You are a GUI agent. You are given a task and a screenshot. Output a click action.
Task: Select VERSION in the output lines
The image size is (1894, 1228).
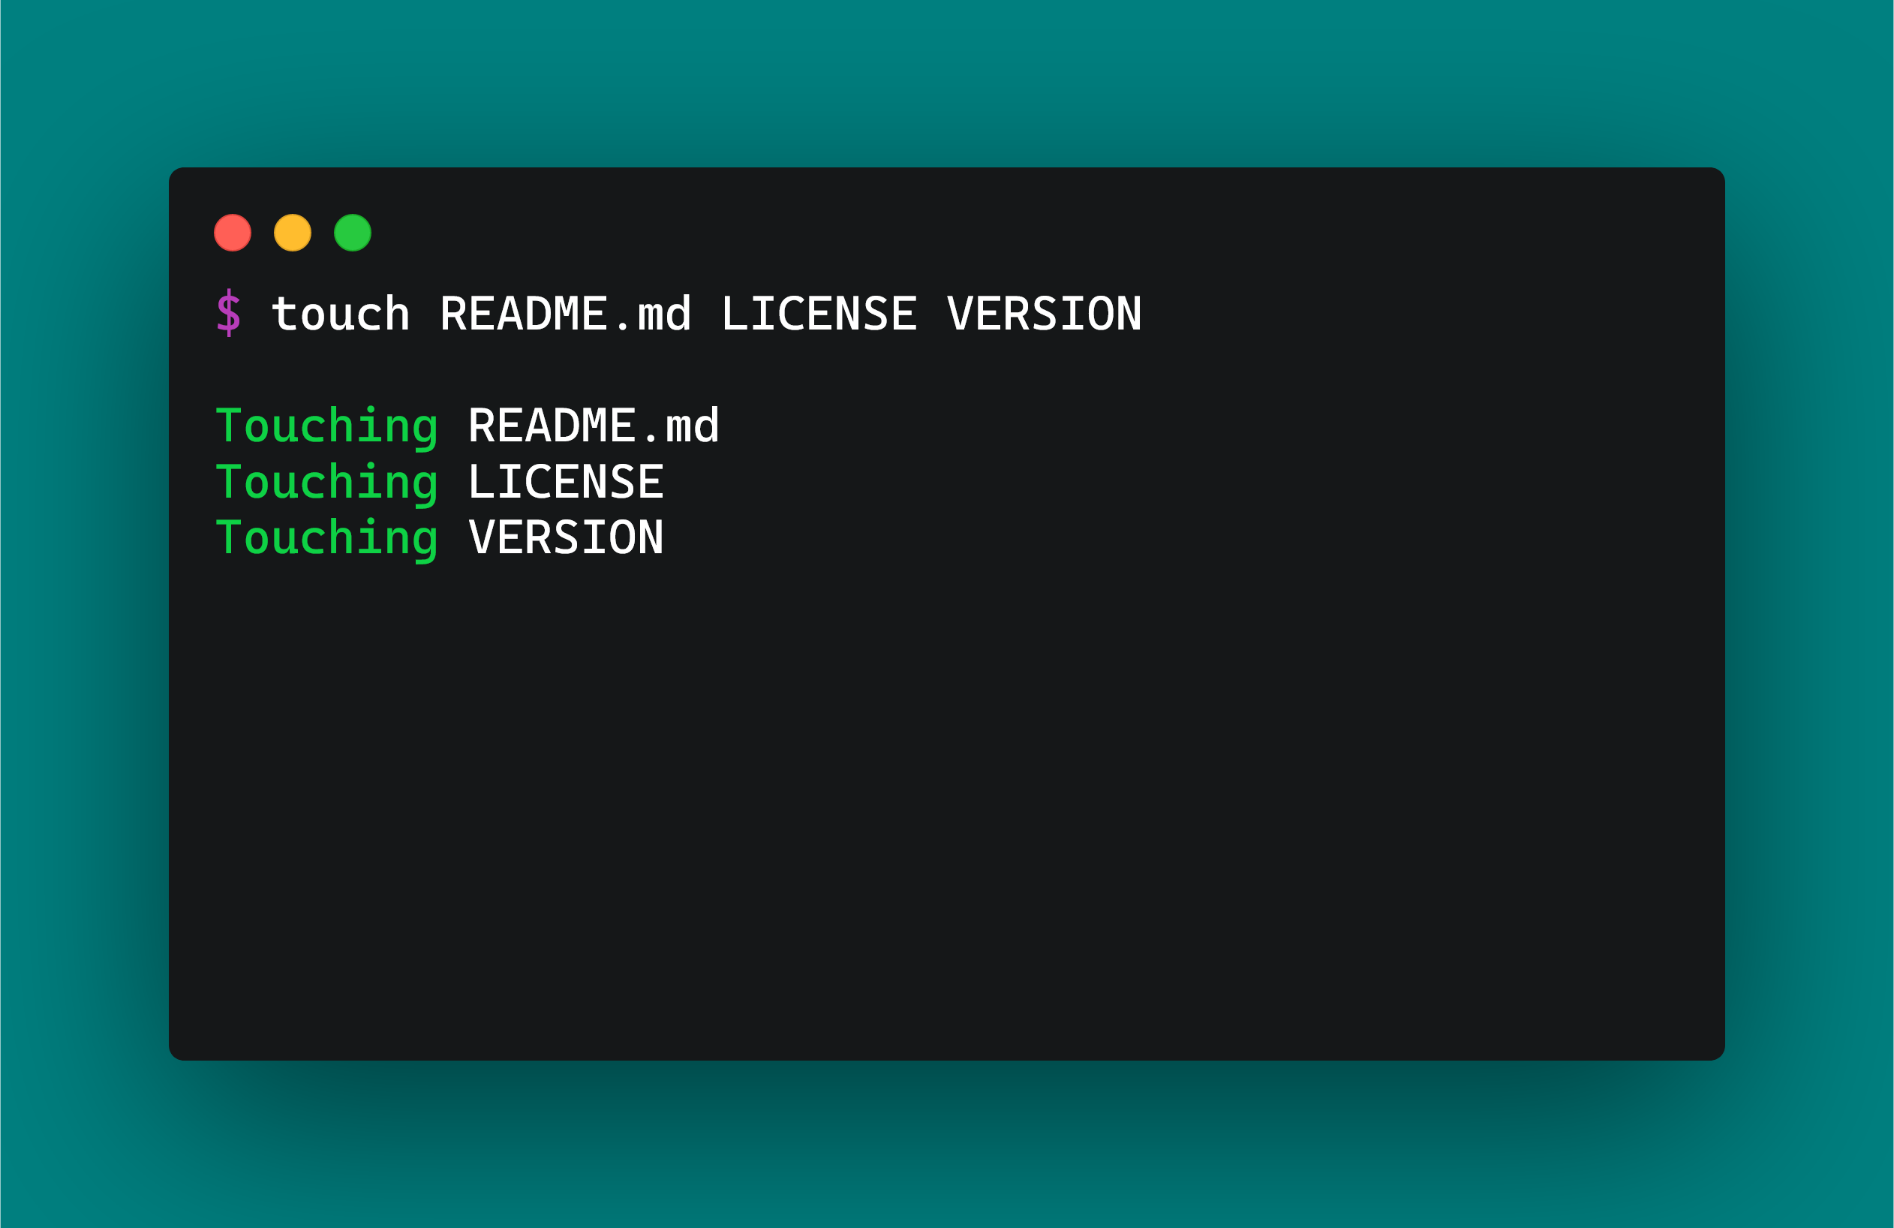[566, 538]
